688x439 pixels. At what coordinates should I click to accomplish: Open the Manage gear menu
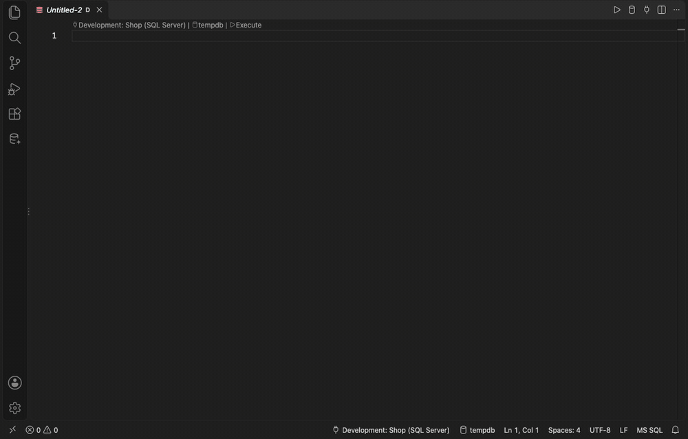point(14,408)
